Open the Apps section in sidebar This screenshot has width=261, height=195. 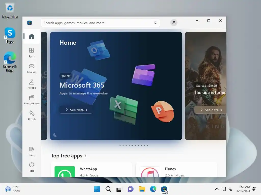31,53
